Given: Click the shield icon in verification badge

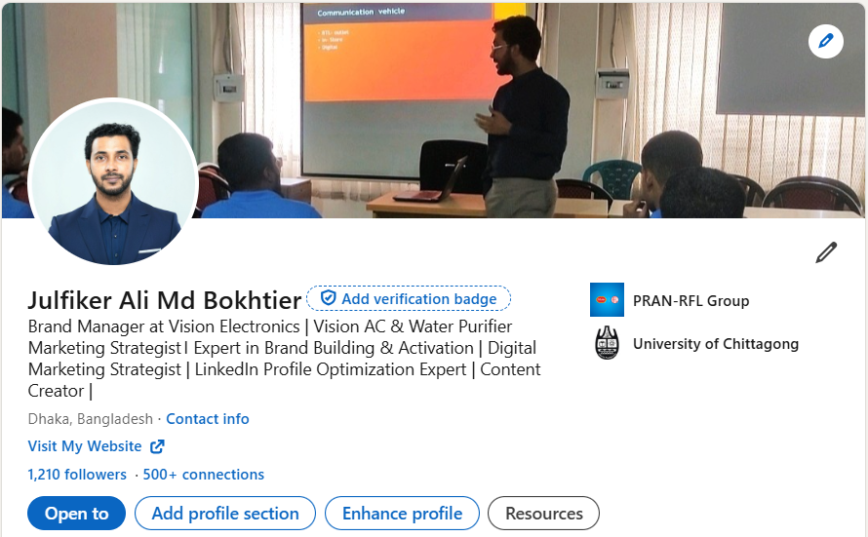Looking at the screenshot, I should coord(329,298).
